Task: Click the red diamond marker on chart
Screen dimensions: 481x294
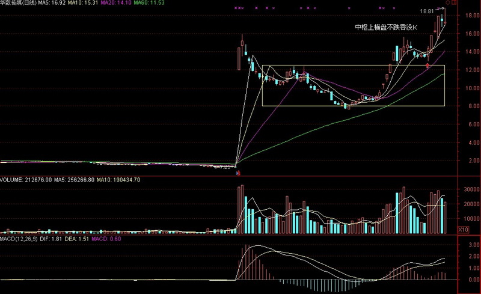Action: click(x=427, y=65)
